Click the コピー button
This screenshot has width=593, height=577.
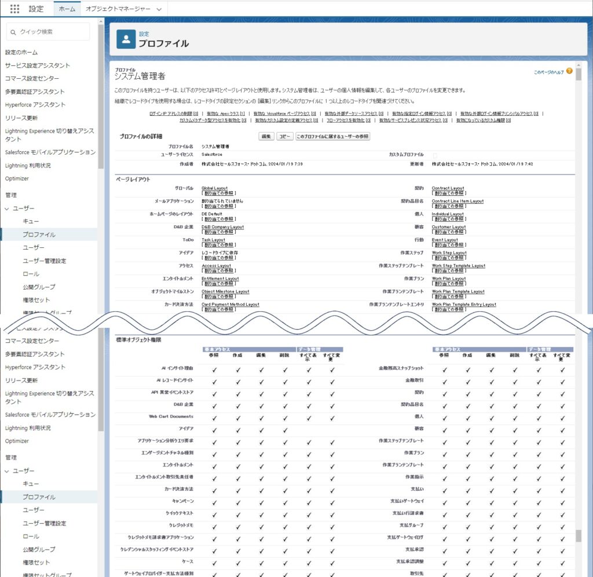click(x=284, y=136)
